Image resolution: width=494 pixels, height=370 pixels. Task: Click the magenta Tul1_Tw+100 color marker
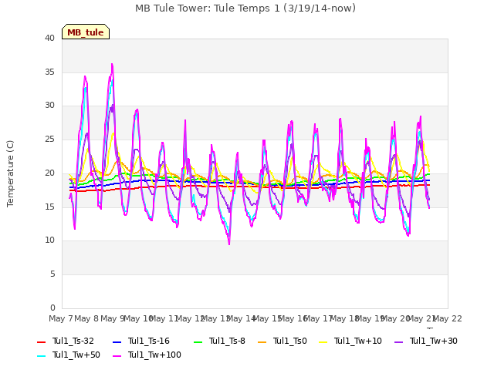tap(117, 355)
